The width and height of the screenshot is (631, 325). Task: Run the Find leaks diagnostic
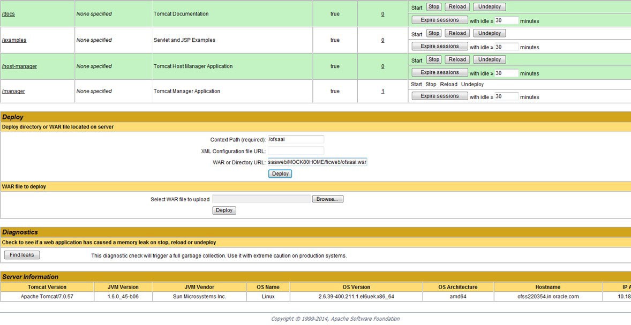21,254
